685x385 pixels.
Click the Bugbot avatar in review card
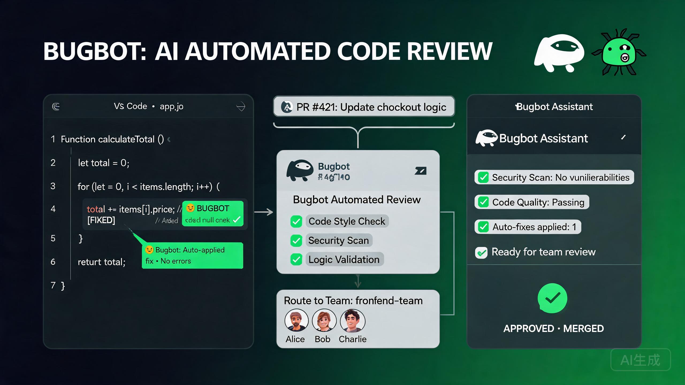point(300,171)
